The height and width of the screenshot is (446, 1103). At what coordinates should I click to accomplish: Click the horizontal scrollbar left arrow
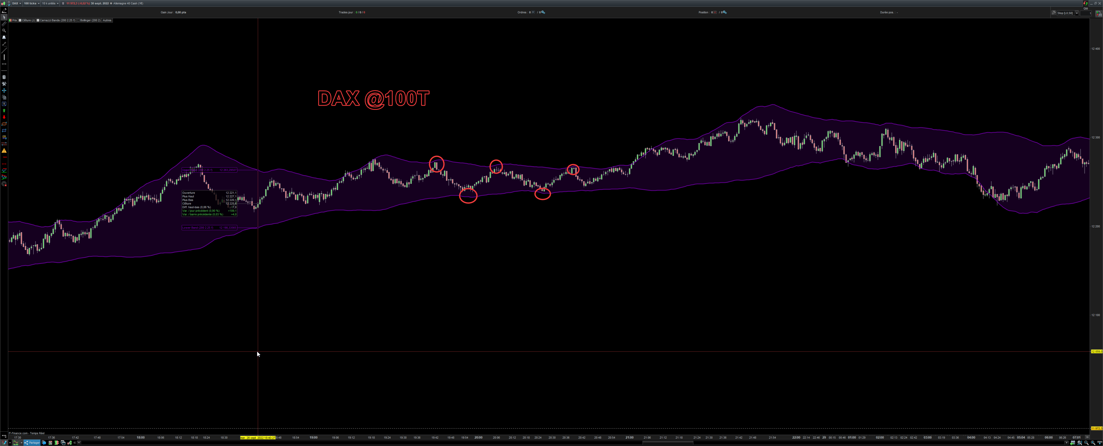tap(79, 442)
